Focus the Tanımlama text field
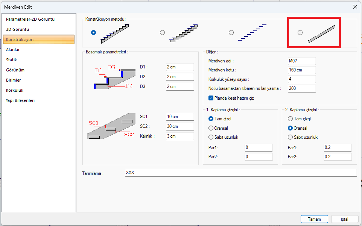362x226 pixels. pyautogui.click(x=240, y=173)
